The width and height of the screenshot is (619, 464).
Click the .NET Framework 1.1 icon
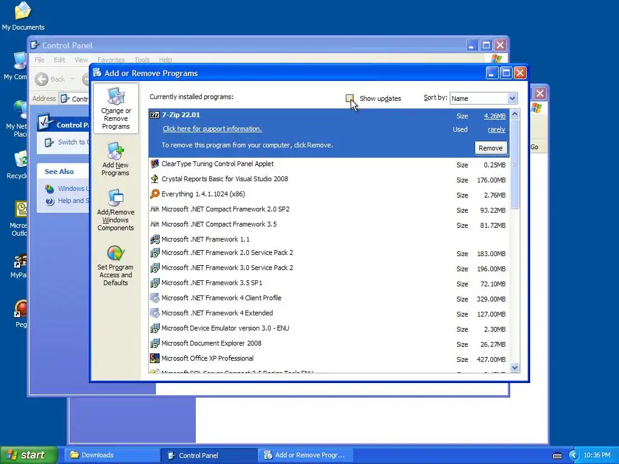click(x=155, y=239)
